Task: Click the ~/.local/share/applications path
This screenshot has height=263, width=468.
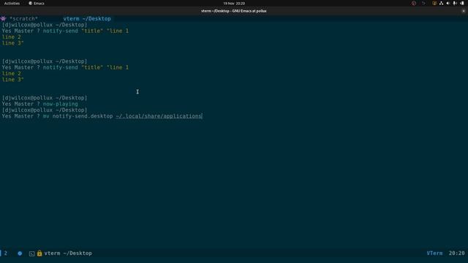Action: 159,116
